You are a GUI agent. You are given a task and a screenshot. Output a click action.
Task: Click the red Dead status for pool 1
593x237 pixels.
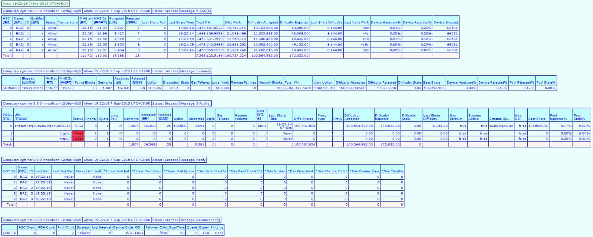pos(79,133)
